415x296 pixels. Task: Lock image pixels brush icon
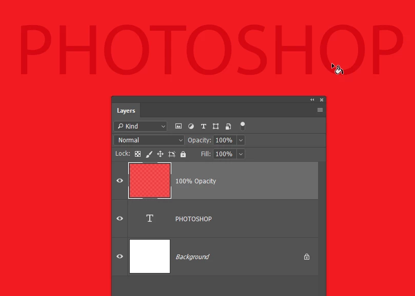tap(149, 154)
